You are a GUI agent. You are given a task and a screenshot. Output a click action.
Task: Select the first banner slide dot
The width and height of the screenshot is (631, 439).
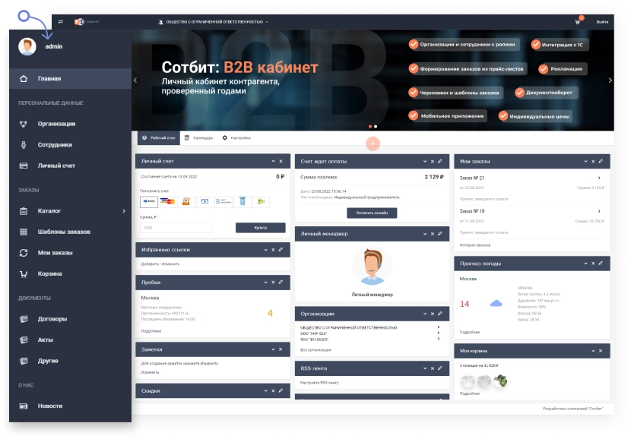(x=370, y=127)
